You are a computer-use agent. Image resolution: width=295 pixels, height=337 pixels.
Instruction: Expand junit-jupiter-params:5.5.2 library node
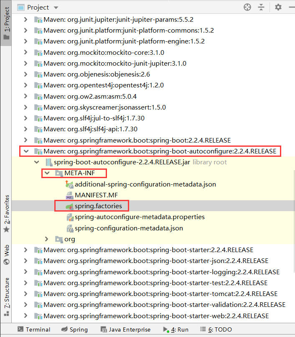point(25,20)
